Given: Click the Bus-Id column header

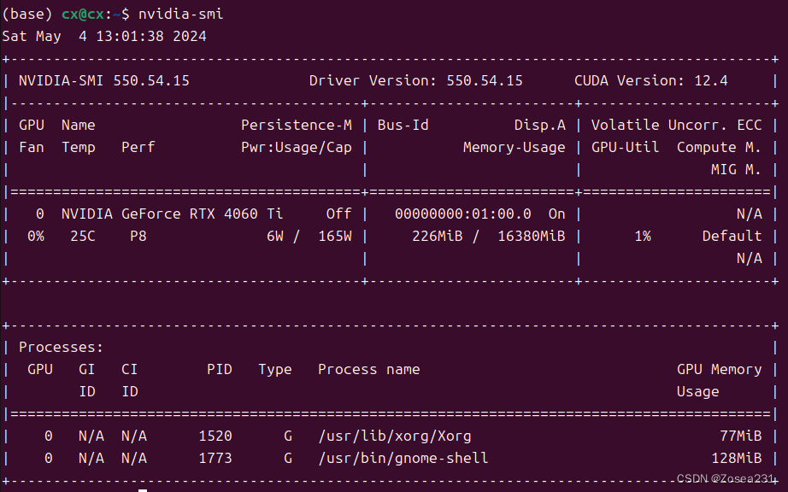Looking at the screenshot, I should pyautogui.click(x=403, y=125).
